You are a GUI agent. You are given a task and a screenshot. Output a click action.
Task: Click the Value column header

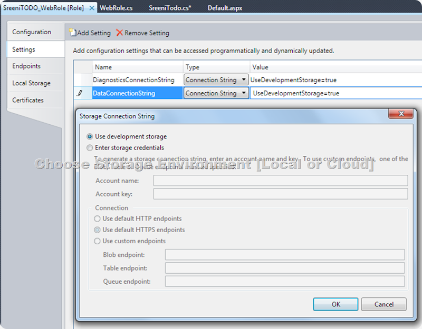[336, 67]
